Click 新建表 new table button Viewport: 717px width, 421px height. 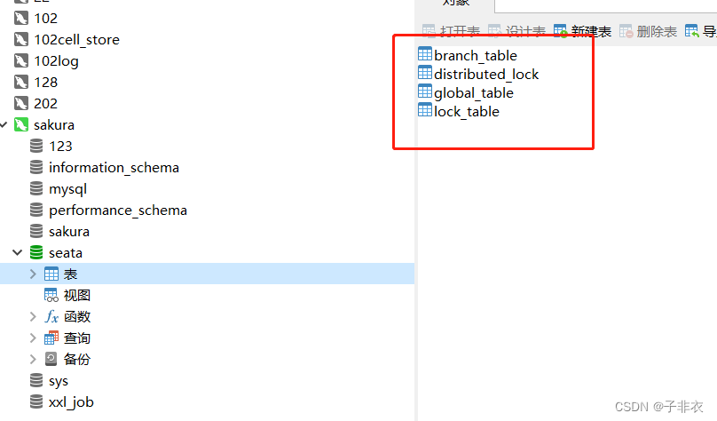coord(582,31)
